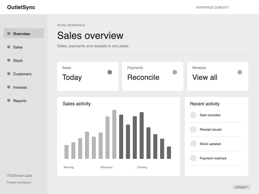Click the INTERFACE CONCEPT header label
The height and width of the screenshot is (194, 259).
coord(212,7)
